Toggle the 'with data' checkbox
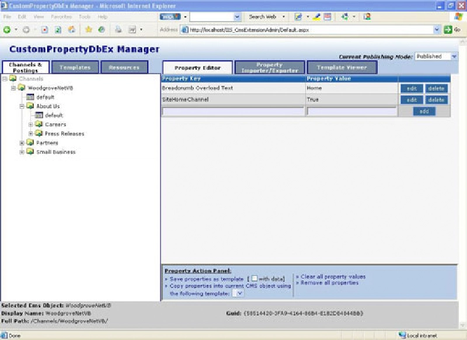 coord(255,278)
